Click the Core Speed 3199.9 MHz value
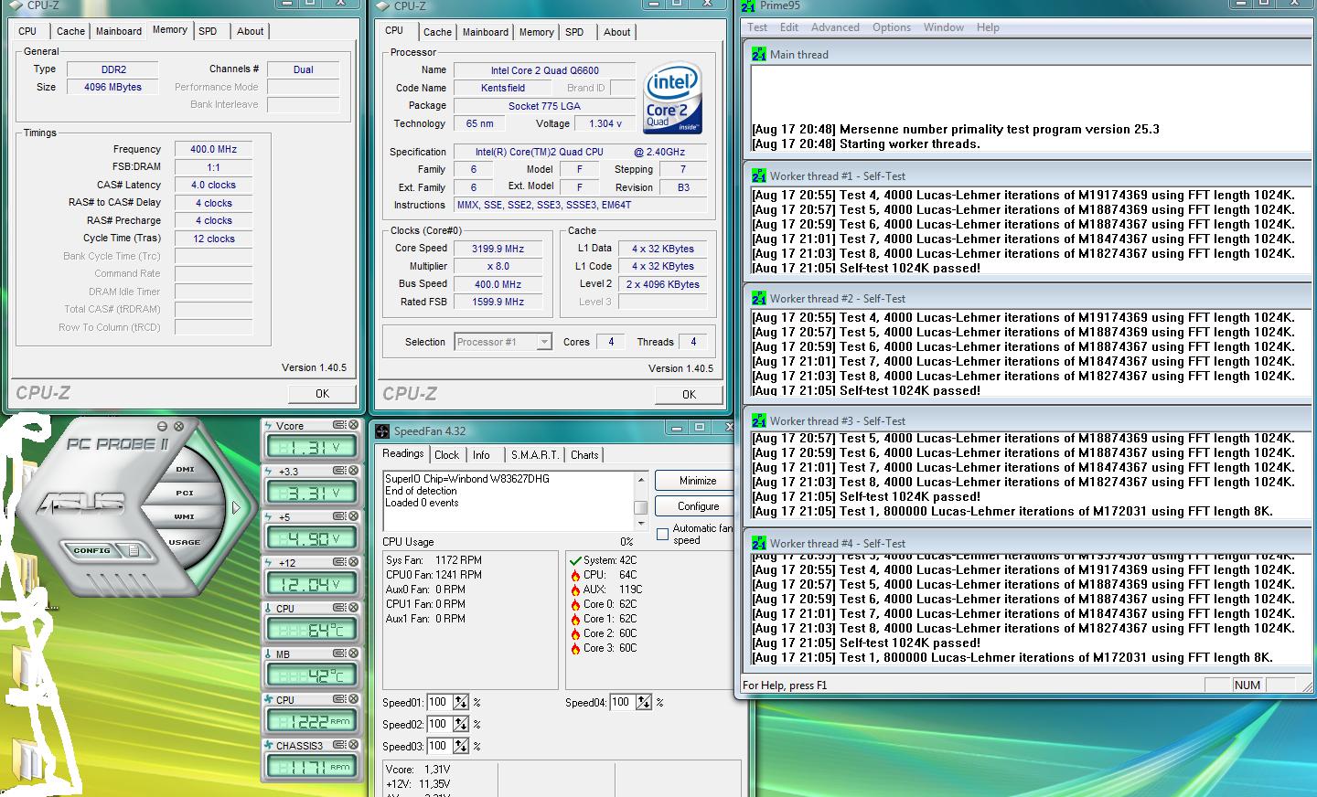 [498, 249]
